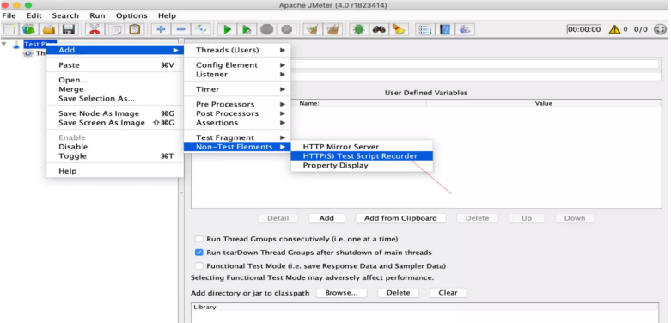671x323 pixels.
Task: Click the Thread Group gear icon in tree
Action: (27, 54)
